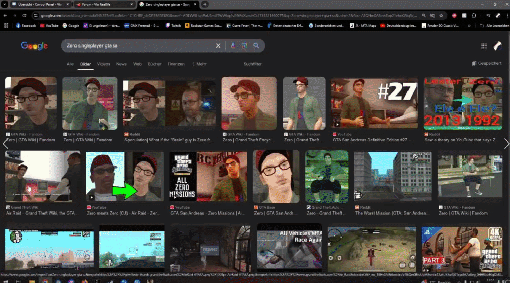Select the News search tab
510x283 pixels.
[x=121, y=64]
